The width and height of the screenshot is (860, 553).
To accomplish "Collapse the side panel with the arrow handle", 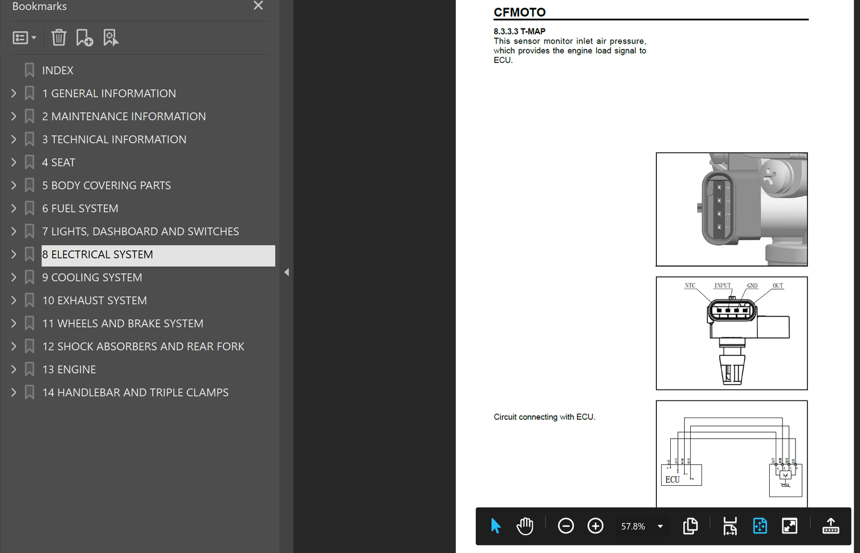I will point(286,272).
